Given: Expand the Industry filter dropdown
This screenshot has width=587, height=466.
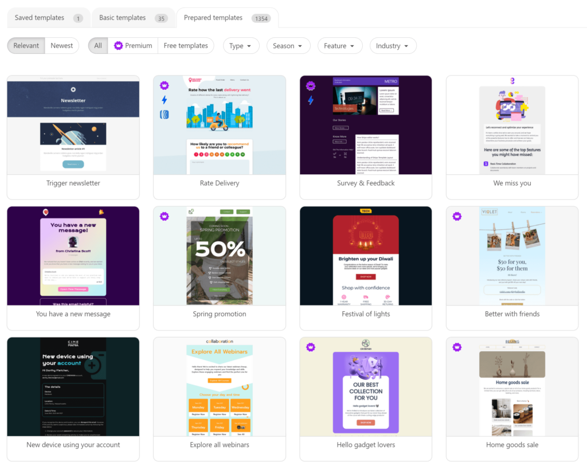Looking at the screenshot, I should point(393,45).
